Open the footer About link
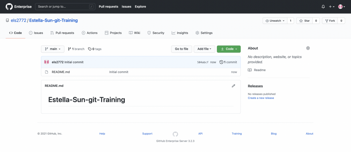 coord(310,133)
